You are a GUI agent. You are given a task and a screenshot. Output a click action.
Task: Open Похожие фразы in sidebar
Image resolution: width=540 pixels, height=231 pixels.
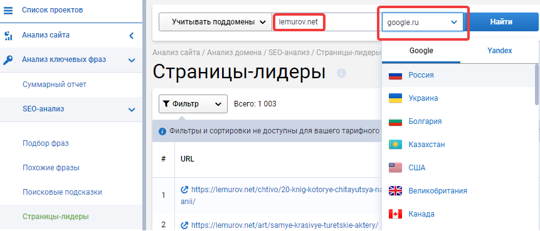[x=51, y=168]
